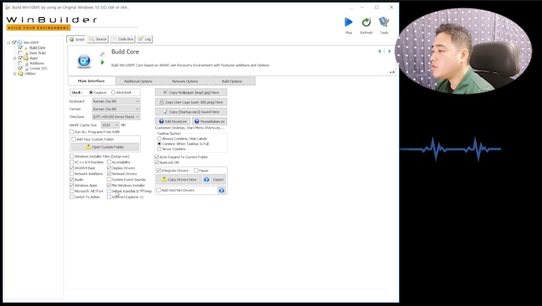The height and width of the screenshot is (306, 542).
Task: Uncheck Integrate Drivers
Action: click(x=159, y=170)
